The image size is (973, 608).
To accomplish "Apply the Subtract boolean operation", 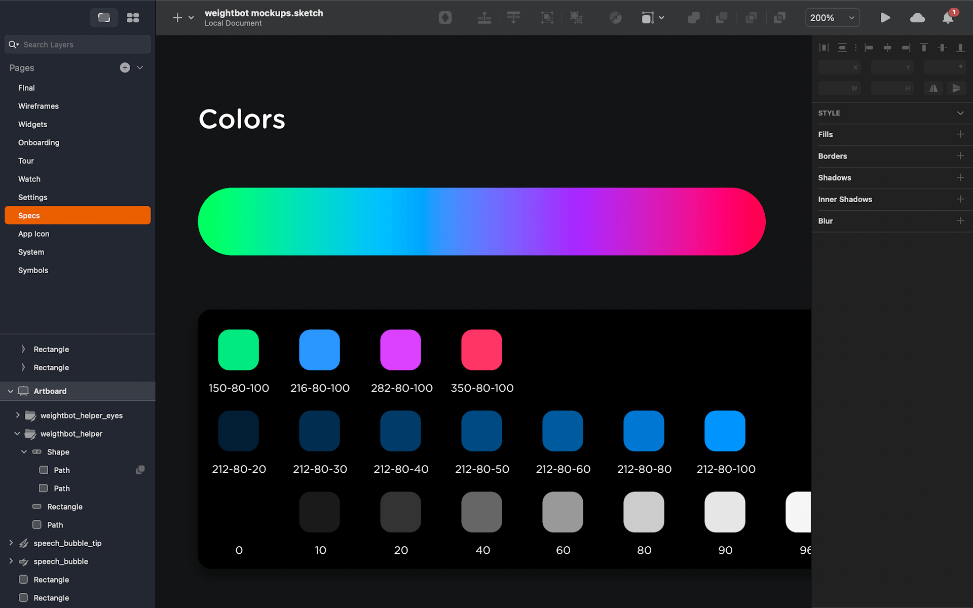I will 722,17.
